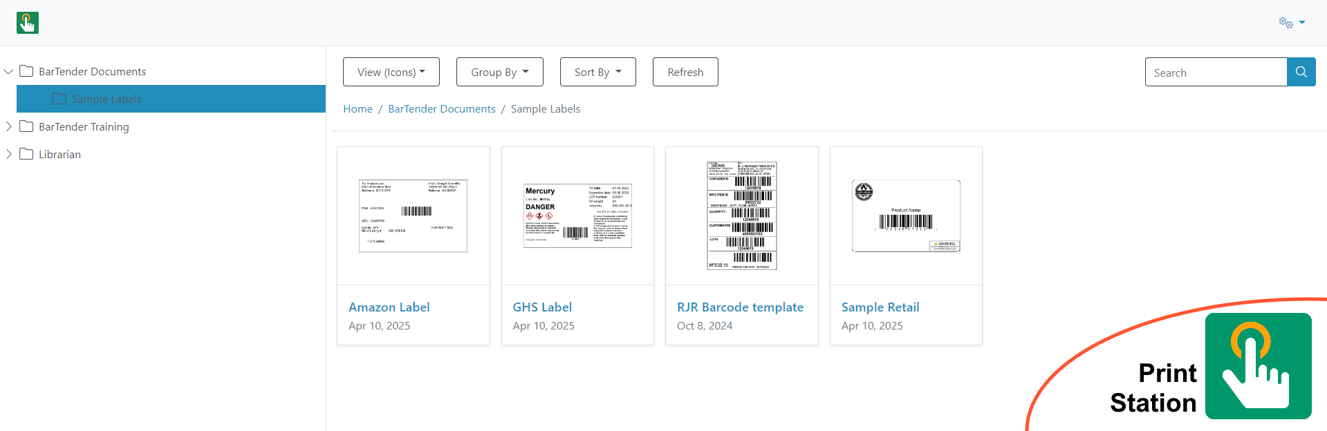
Task: Open the settings gear menu
Action: point(1292,23)
